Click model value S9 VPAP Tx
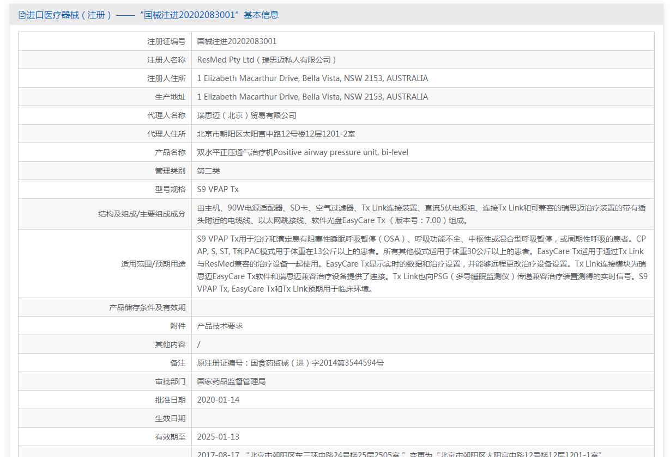 (218, 189)
